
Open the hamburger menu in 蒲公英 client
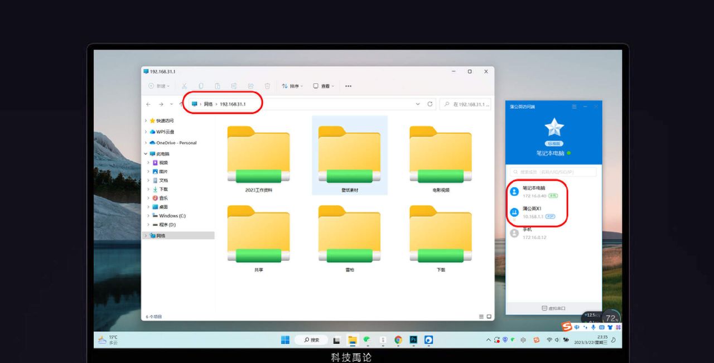tap(574, 106)
